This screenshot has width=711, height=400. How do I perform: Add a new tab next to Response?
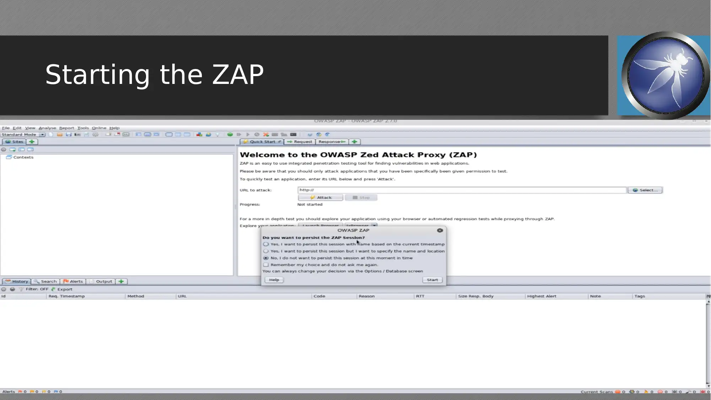point(354,142)
